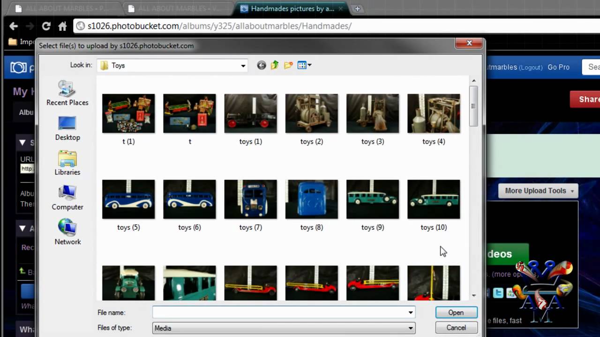Open view options dropdown arrow

click(309, 66)
